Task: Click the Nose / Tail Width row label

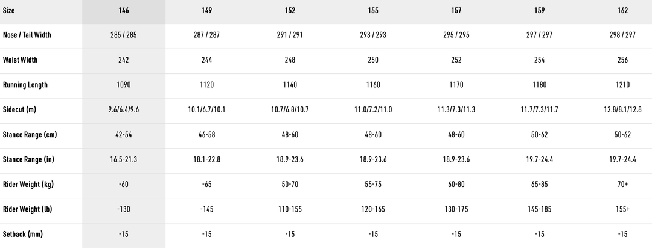Action: tap(27, 35)
